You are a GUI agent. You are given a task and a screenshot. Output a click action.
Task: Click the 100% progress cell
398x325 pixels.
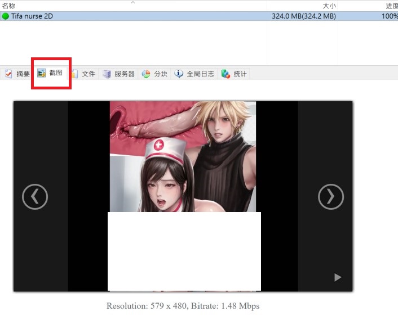(390, 16)
